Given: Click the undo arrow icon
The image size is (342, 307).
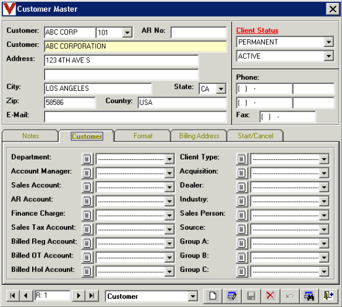Looking at the screenshot, I should pyautogui.click(x=290, y=296).
